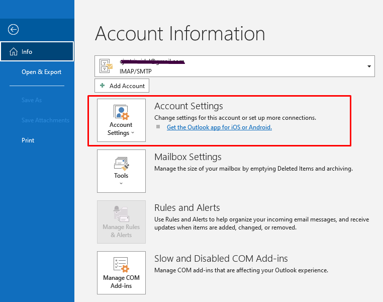
Task: Click the Tools mailbox cleanup icon
Action: (122, 164)
